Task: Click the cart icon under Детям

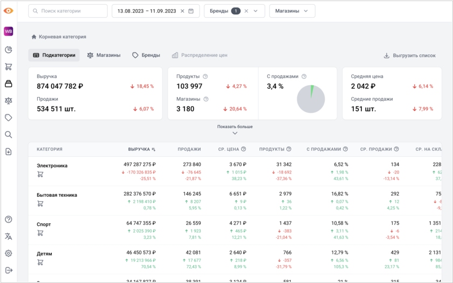Action: [40, 263]
